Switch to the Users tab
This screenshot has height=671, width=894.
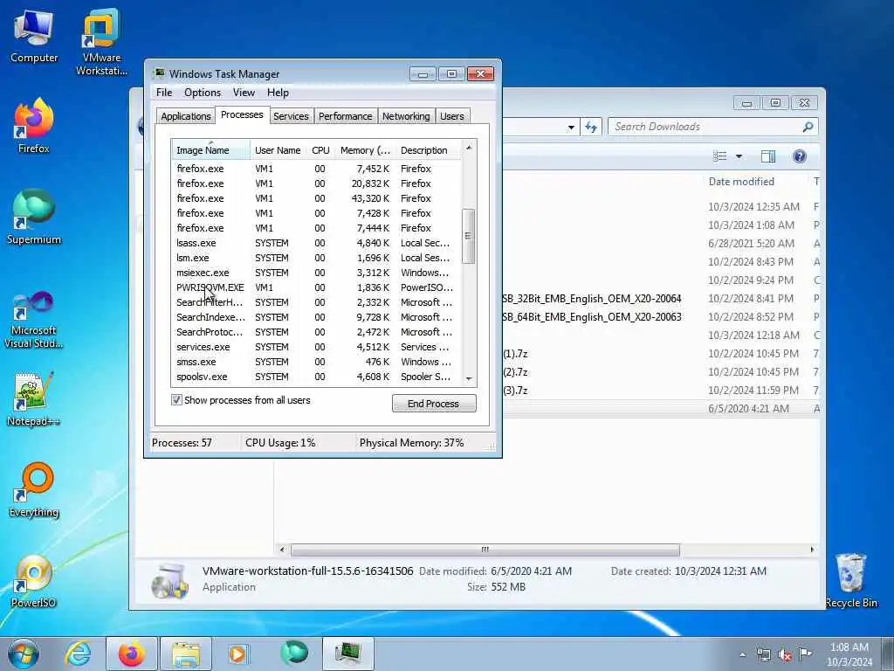point(452,116)
